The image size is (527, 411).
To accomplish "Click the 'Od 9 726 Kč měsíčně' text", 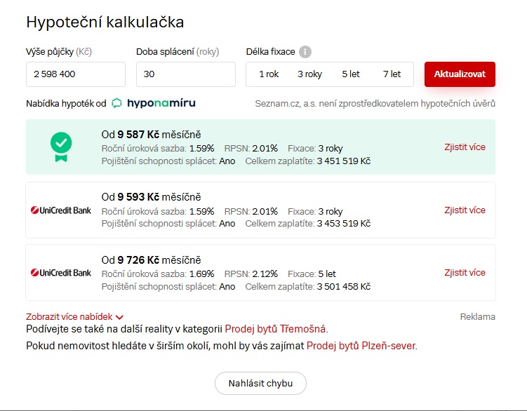I will 151,260.
